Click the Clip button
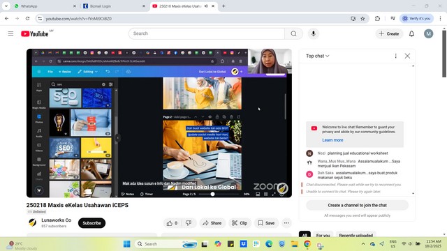Viewport: 447px width, 251px height. point(240,223)
